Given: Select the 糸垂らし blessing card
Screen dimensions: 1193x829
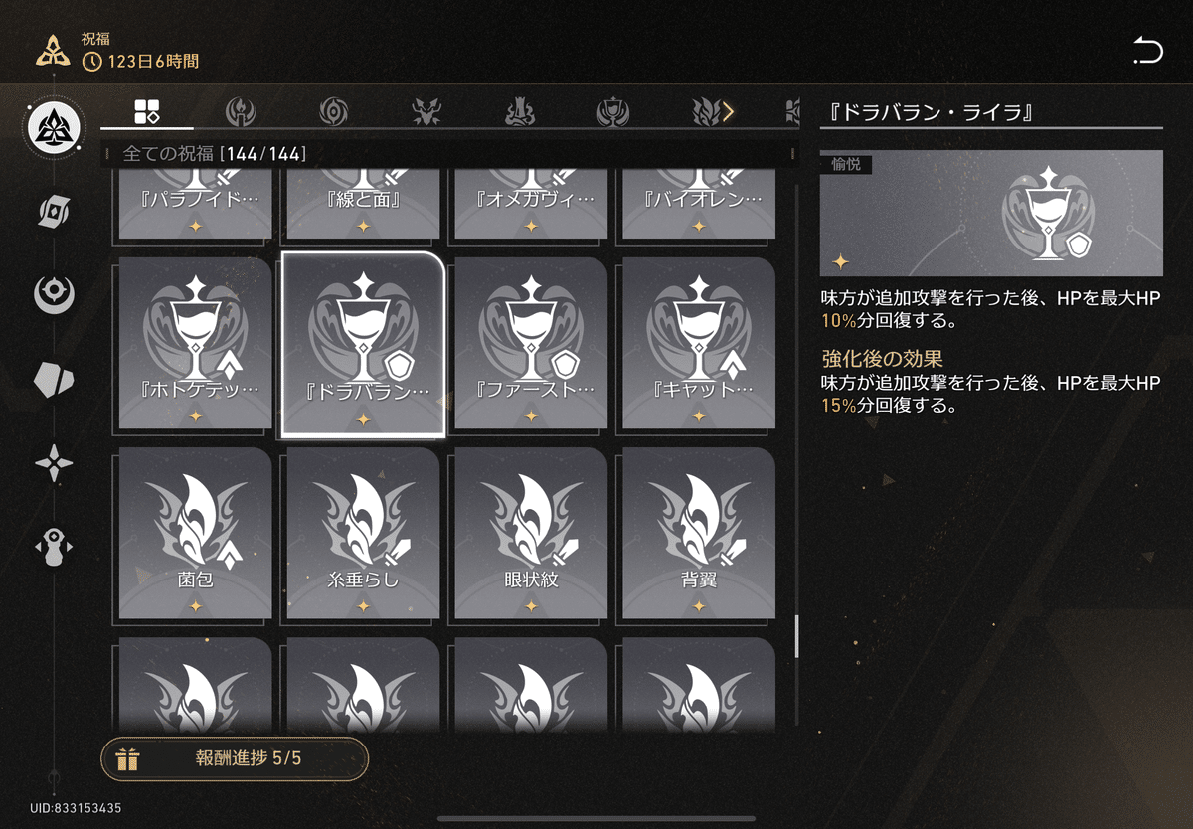Looking at the screenshot, I should [x=363, y=533].
